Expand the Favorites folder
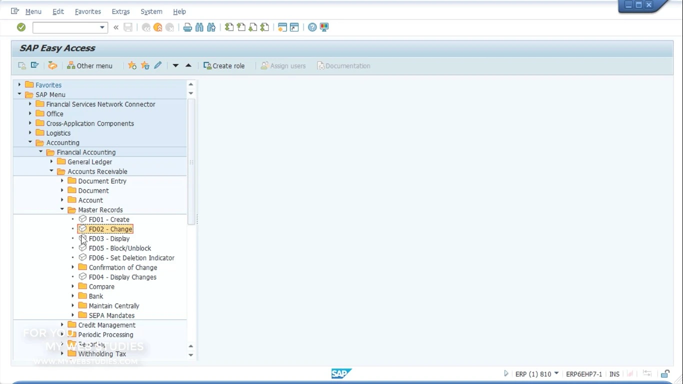This screenshot has width=683, height=384. (x=19, y=84)
